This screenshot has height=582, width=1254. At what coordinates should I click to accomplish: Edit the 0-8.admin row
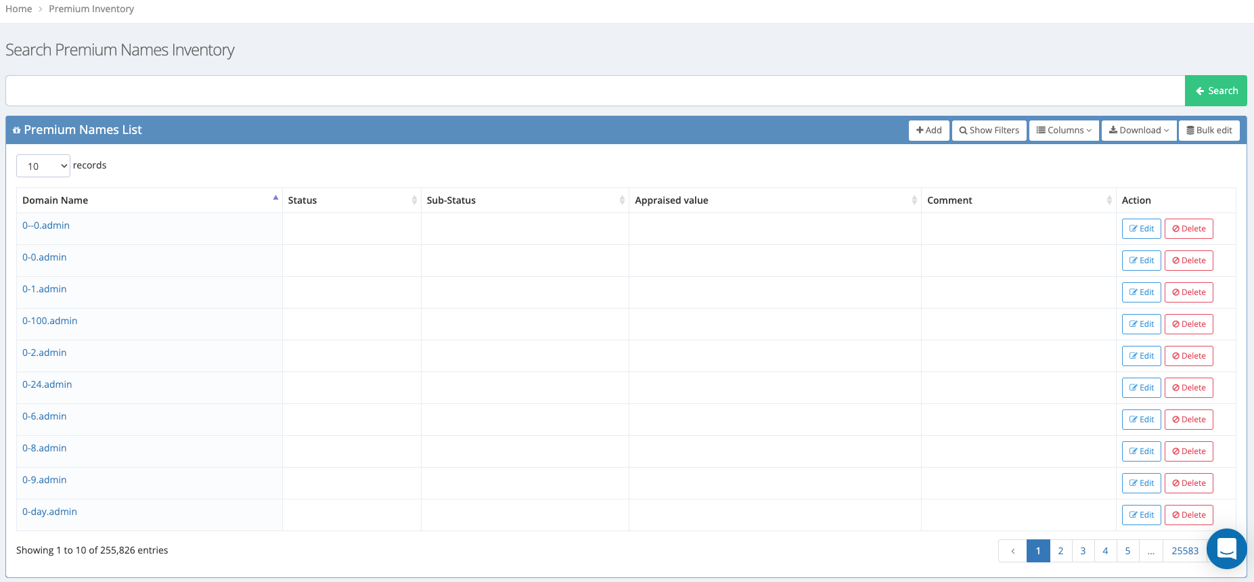[x=1141, y=451]
